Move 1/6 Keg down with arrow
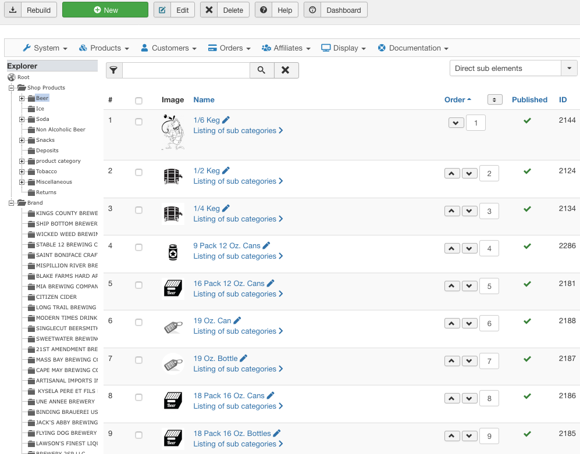 pyautogui.click(x=456, y=123)
